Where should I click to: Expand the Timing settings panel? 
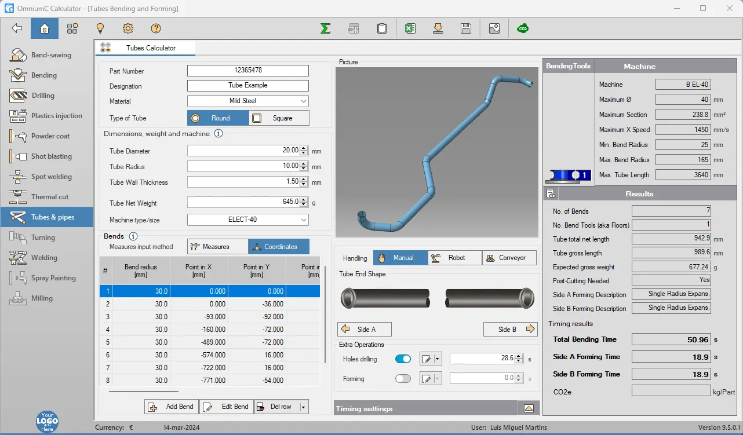528,408
